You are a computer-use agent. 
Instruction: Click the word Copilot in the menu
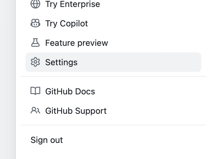[74, 24]
